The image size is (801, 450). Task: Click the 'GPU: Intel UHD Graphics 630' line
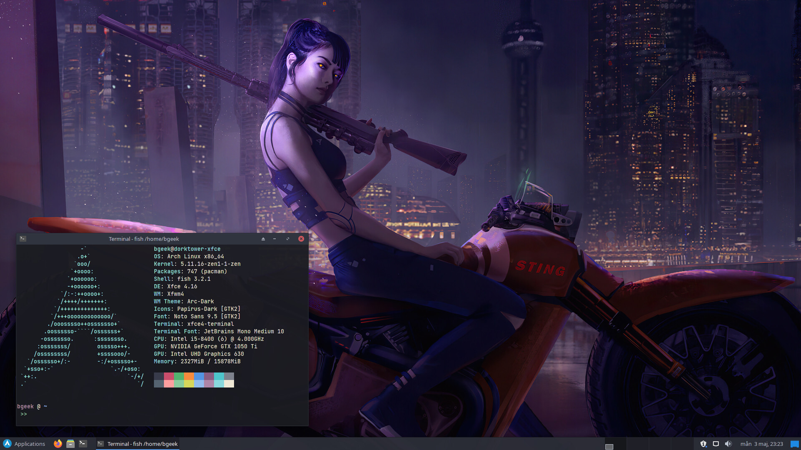pos(199,354)
